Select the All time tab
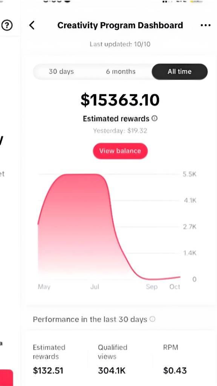This screenshot has height=386, width=217. tap(180, 72)
